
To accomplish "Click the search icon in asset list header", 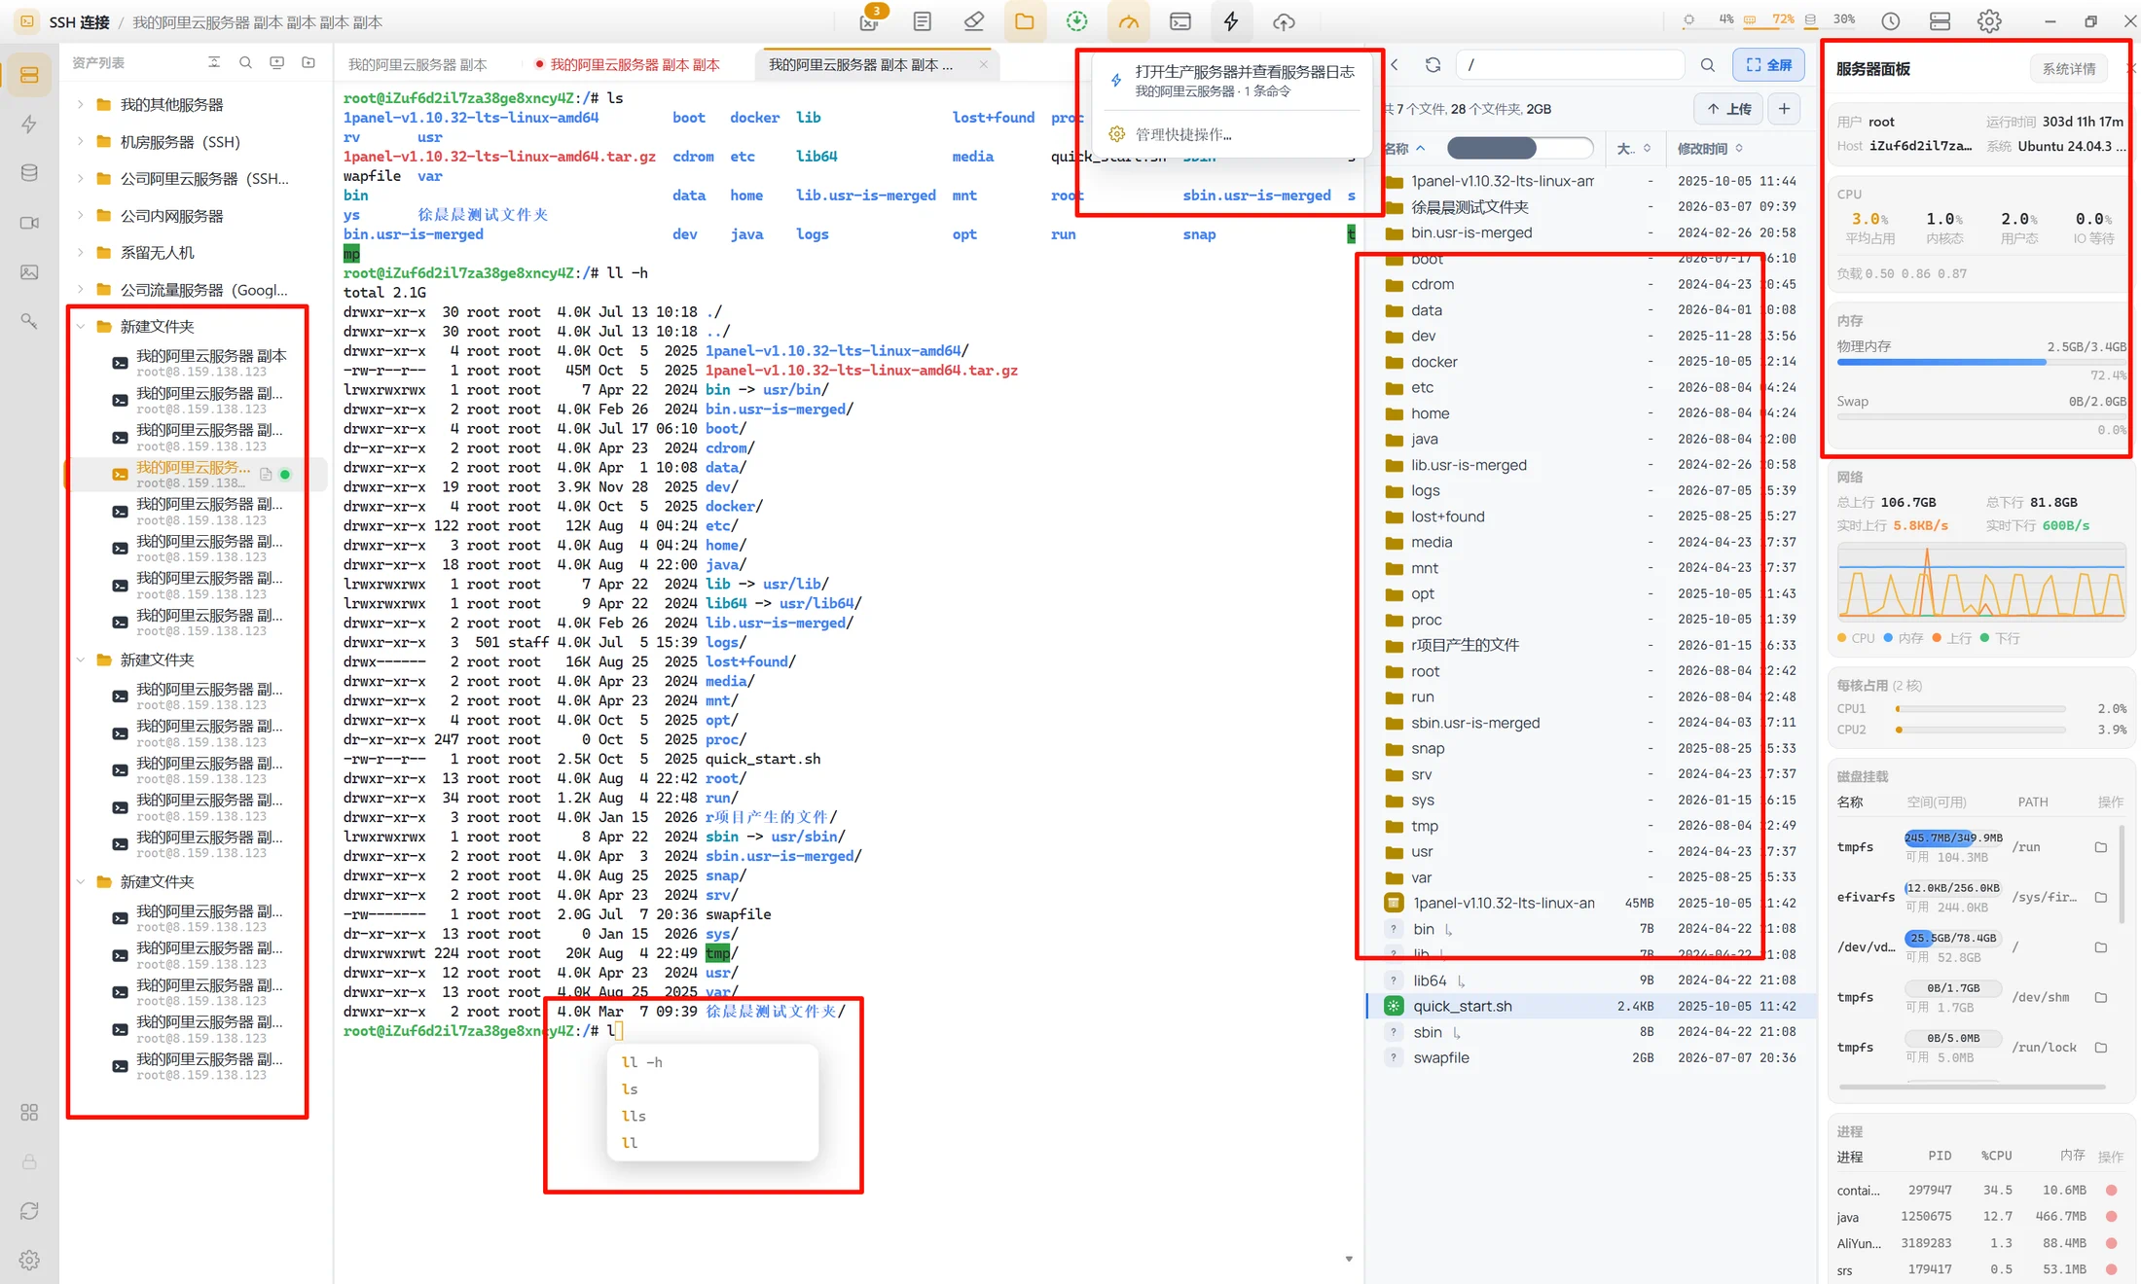I will pyautogui.click(x=245, y=62).
